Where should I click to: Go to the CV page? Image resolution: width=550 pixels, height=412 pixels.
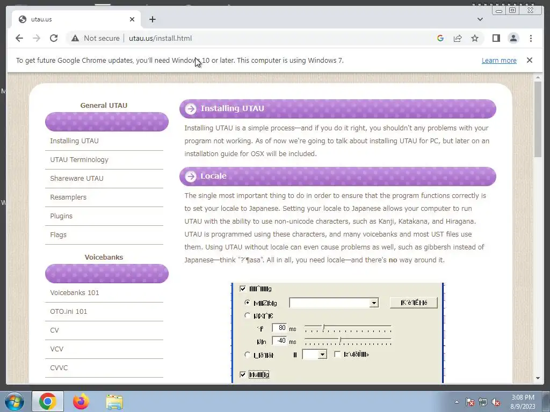54,330
